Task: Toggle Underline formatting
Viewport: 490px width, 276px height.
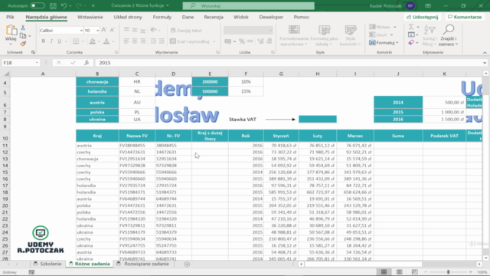Action: click(60, 41)
